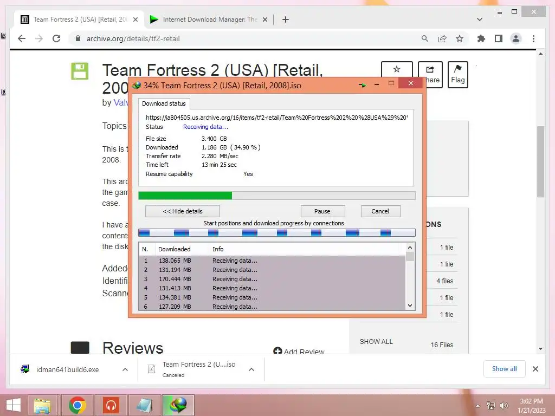This screenshot has height=416, width=555.
Task: Show hidden system tray icons
Action: coord(477,406)
